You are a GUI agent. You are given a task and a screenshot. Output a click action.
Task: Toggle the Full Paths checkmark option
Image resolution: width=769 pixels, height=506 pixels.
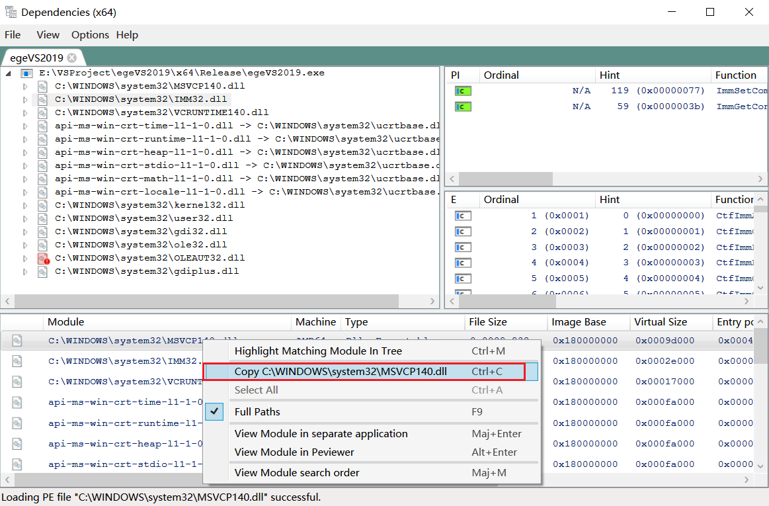pyautogui.click(x=215, y=412)
